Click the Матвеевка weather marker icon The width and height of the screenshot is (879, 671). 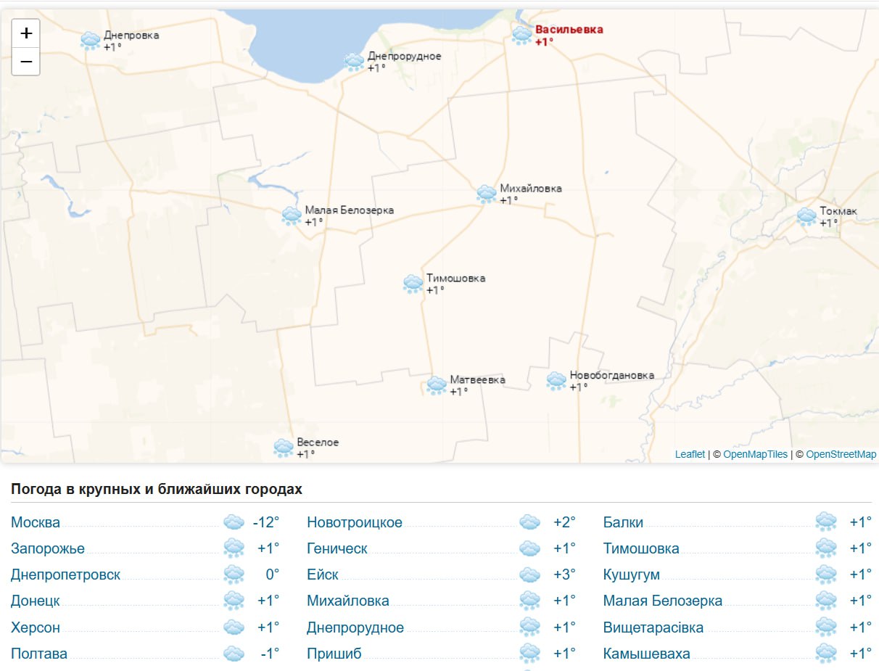[x=436, y=385]
